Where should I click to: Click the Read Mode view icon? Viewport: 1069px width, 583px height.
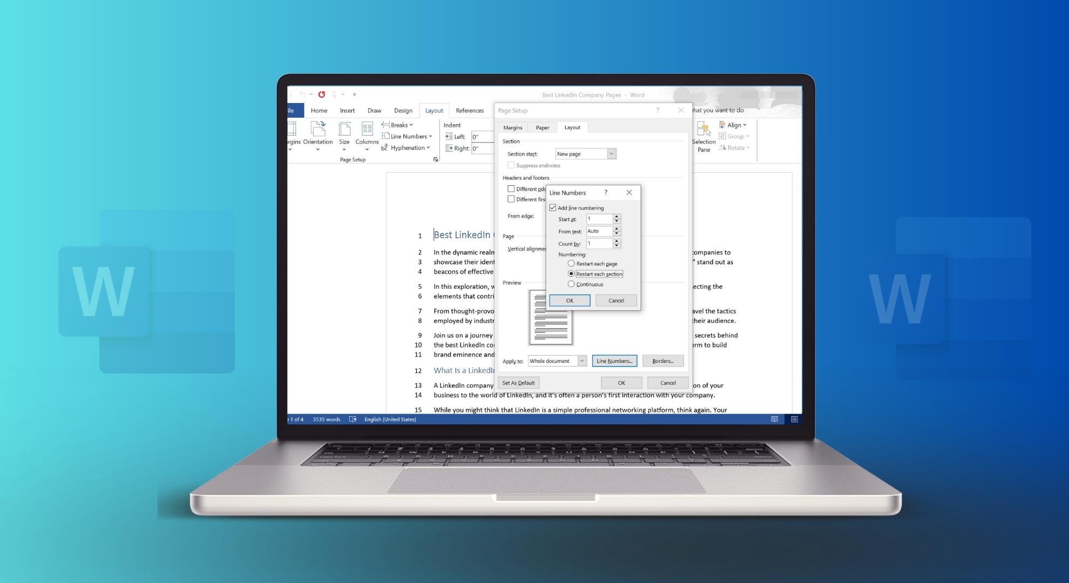click(x=774, y=419)
